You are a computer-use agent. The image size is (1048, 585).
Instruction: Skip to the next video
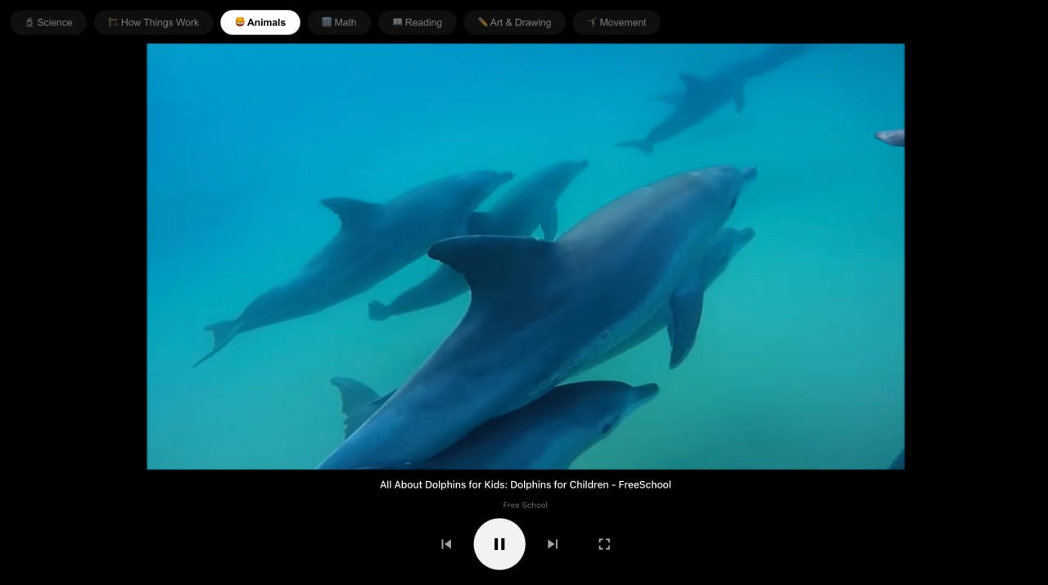tap(553, 543)
